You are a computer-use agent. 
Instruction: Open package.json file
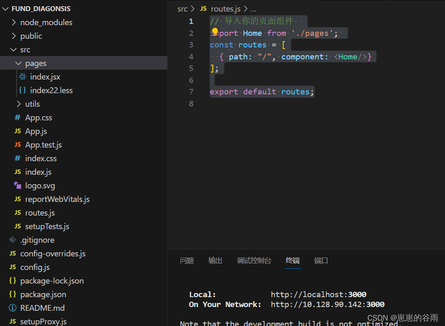[x=43, y=294]
